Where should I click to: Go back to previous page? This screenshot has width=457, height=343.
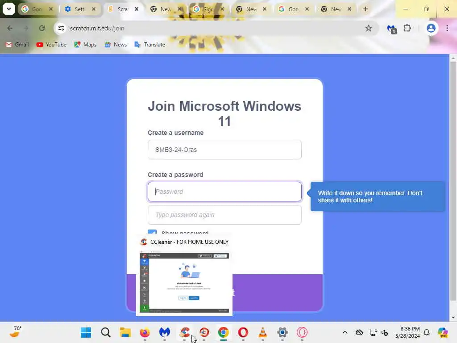10,28
